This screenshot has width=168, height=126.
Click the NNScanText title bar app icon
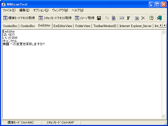(x=3, y=4)
